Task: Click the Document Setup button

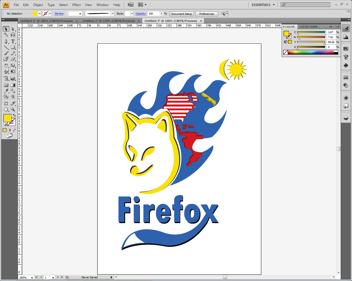Action: tap(182, 13)
